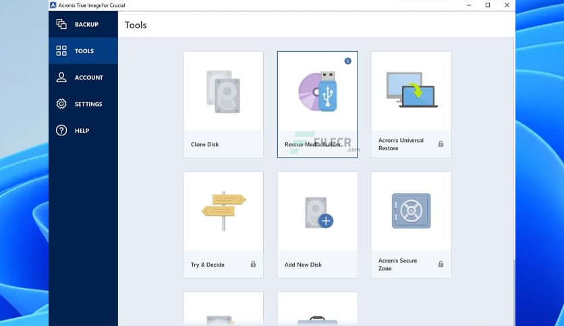Maximize the Acronis True Image window

[x=488, y=5]
